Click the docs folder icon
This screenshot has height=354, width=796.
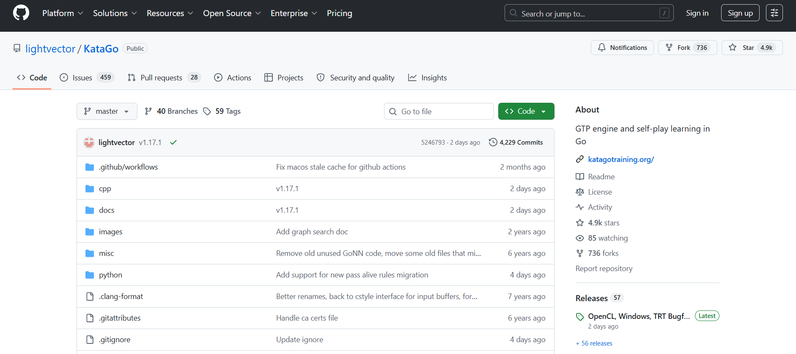click(x=90, y=210)
